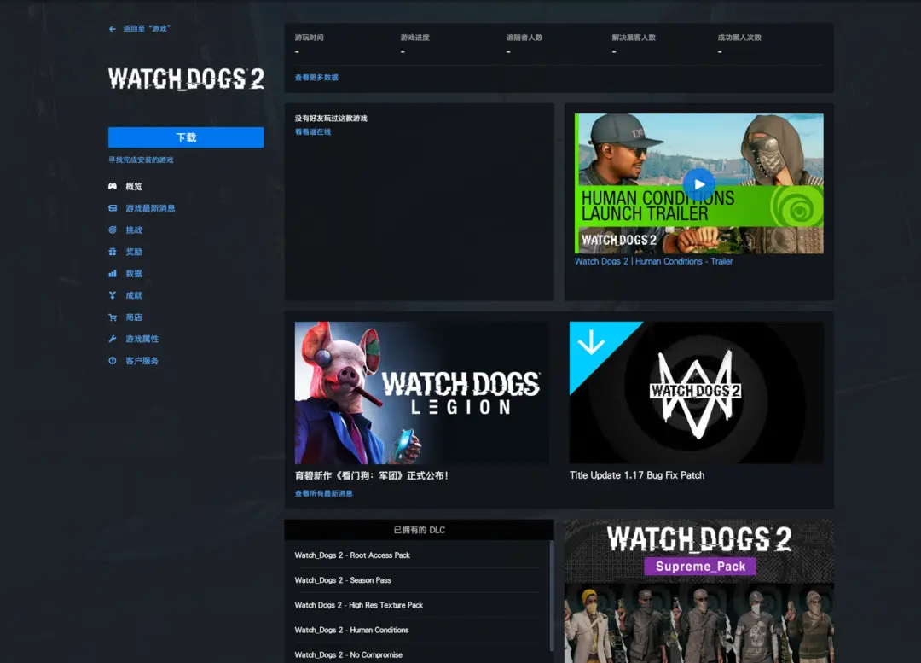This screenshot has width=921, height=663.
Task: Go to the 奖励 rewards section
Action: point(134,252)
